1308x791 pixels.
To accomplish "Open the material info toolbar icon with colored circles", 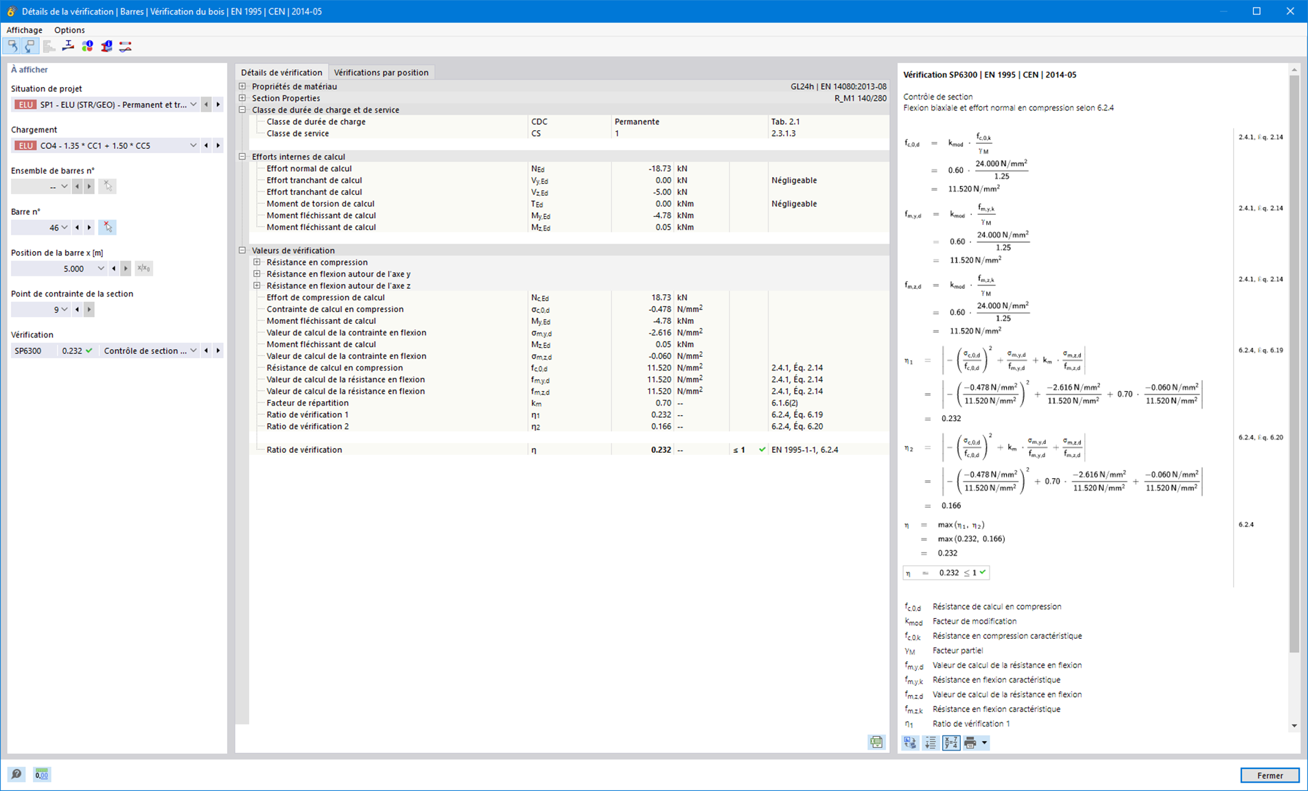I will (87, 46).
